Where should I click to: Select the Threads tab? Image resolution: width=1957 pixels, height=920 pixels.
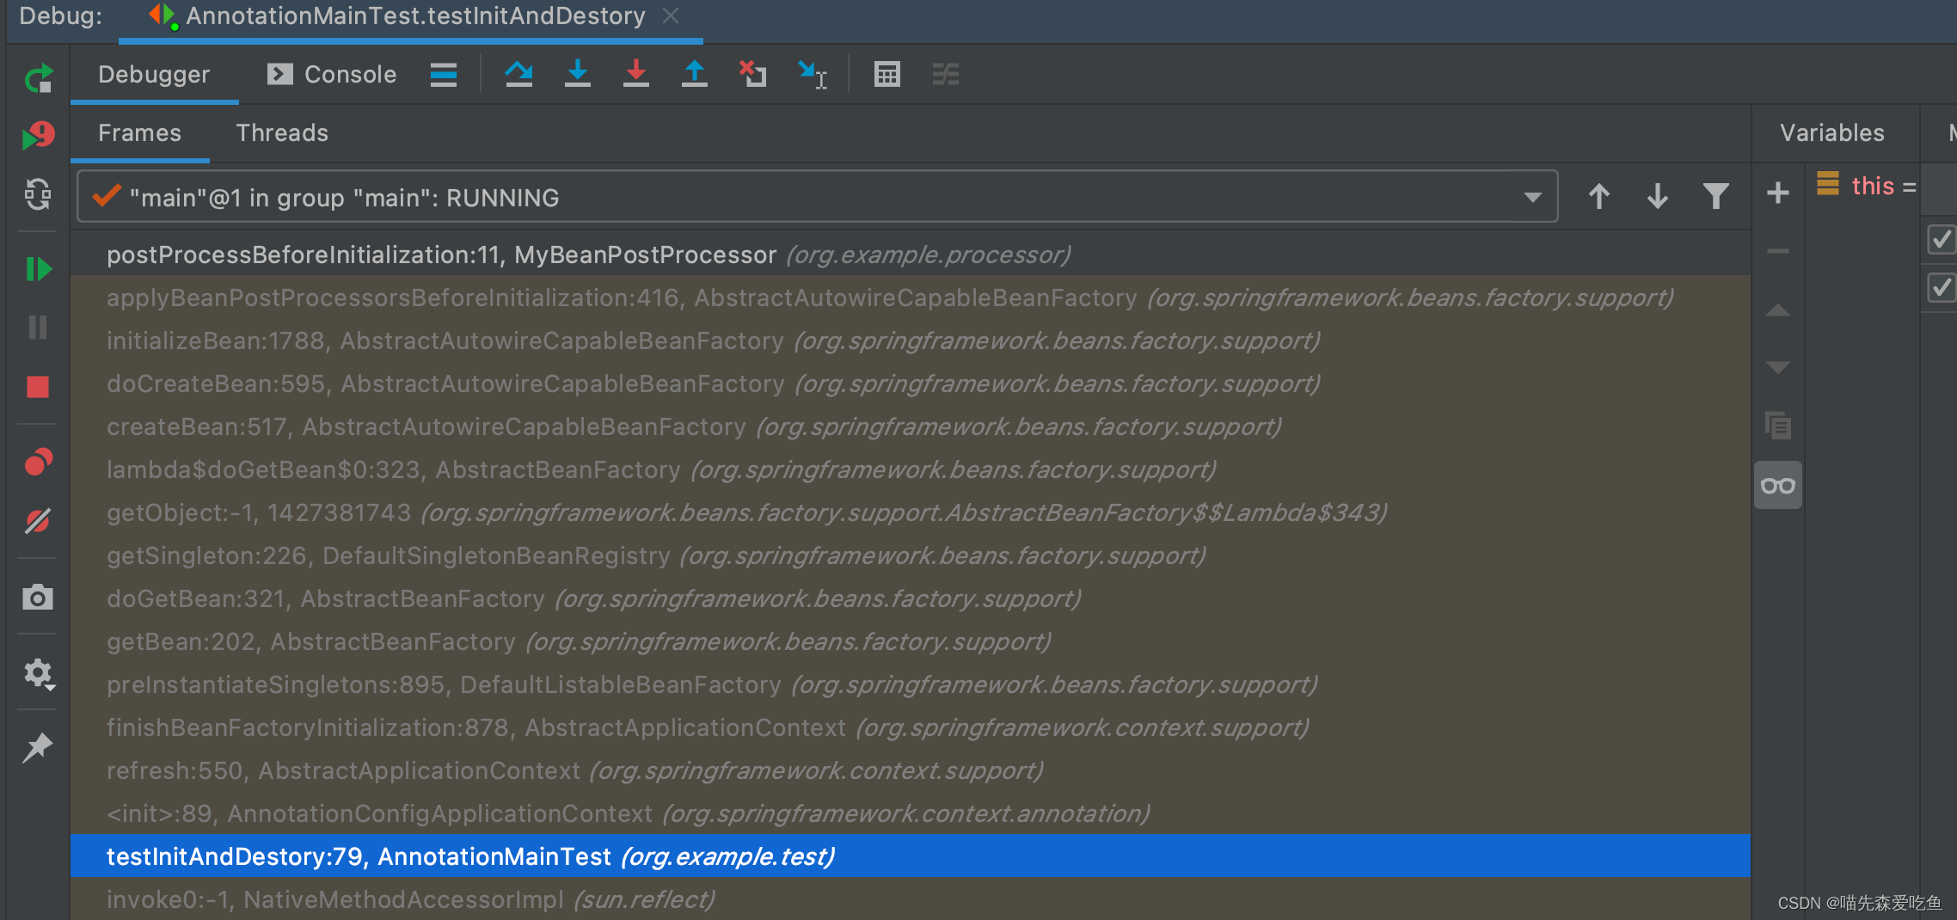pyautogui.click(x=282, y=133)
